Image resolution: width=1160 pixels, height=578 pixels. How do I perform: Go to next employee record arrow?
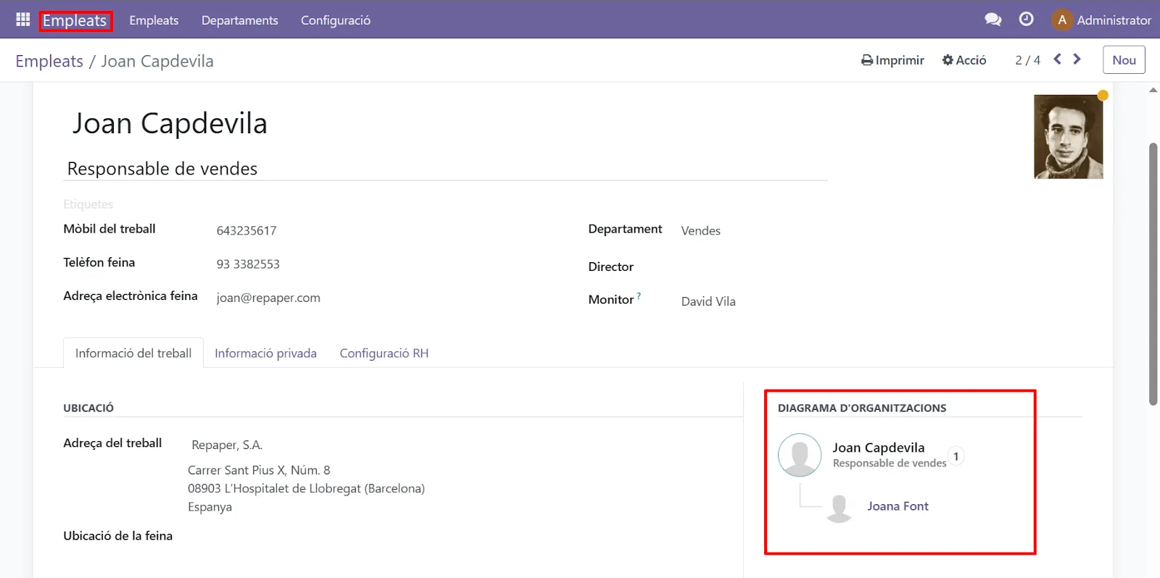click(1077, 59)
